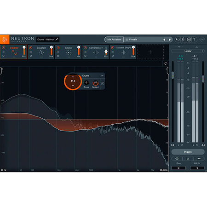Remove the Equalizer module with its X
207x207 pixels.
31,56
